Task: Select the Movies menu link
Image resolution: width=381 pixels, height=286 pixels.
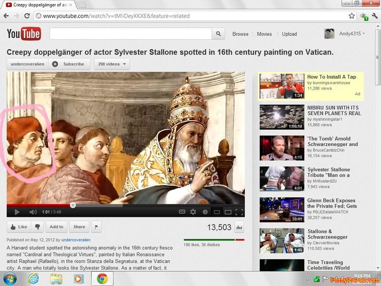Action: click(x=264, y=34)
